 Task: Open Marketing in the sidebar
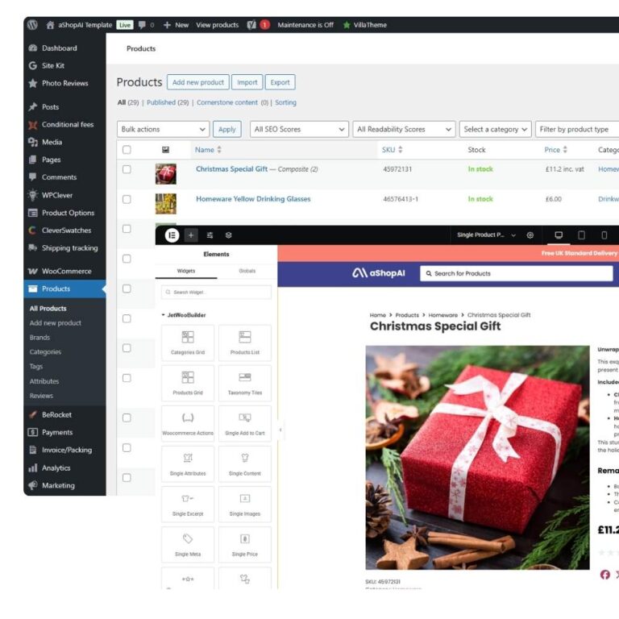click(x=58, y=485)
